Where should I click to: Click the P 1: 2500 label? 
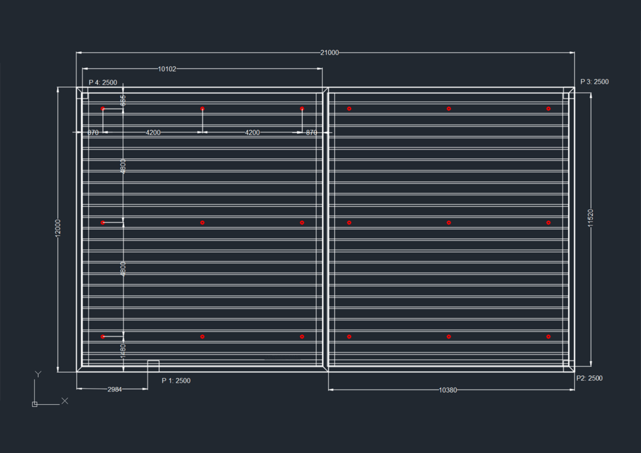tap(176, 380)
